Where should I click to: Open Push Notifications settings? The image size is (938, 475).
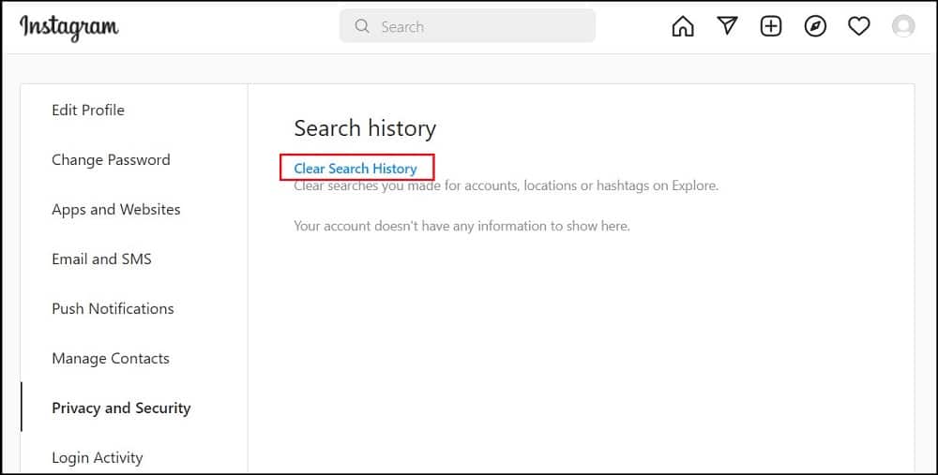(x=113, y=309)
